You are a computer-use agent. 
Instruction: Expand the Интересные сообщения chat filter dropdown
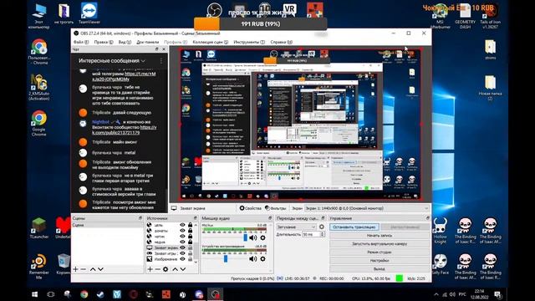click(x=112, y=61)
